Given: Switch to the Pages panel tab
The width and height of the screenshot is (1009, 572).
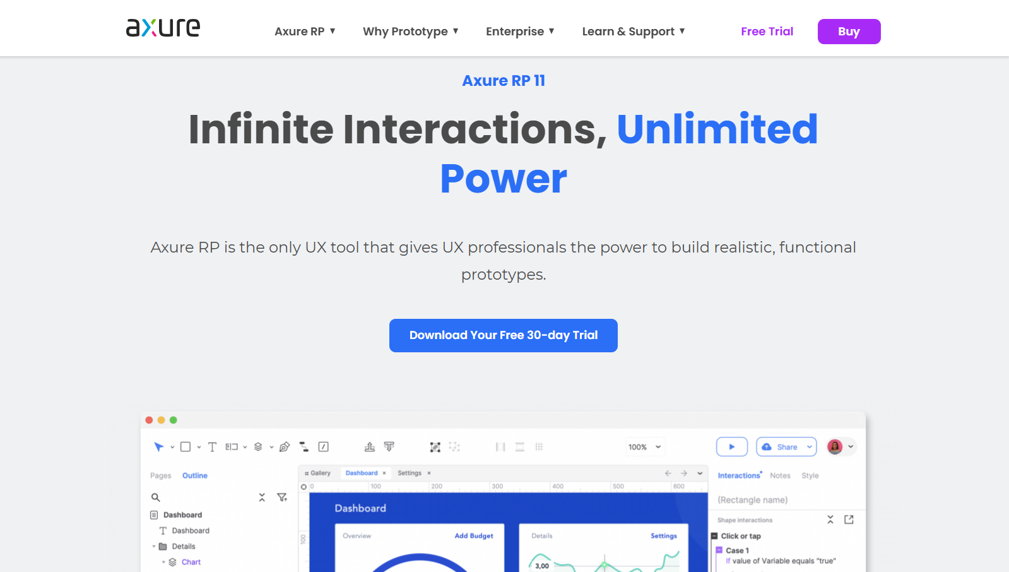Looking at the screenshot, I should [161, 475].
